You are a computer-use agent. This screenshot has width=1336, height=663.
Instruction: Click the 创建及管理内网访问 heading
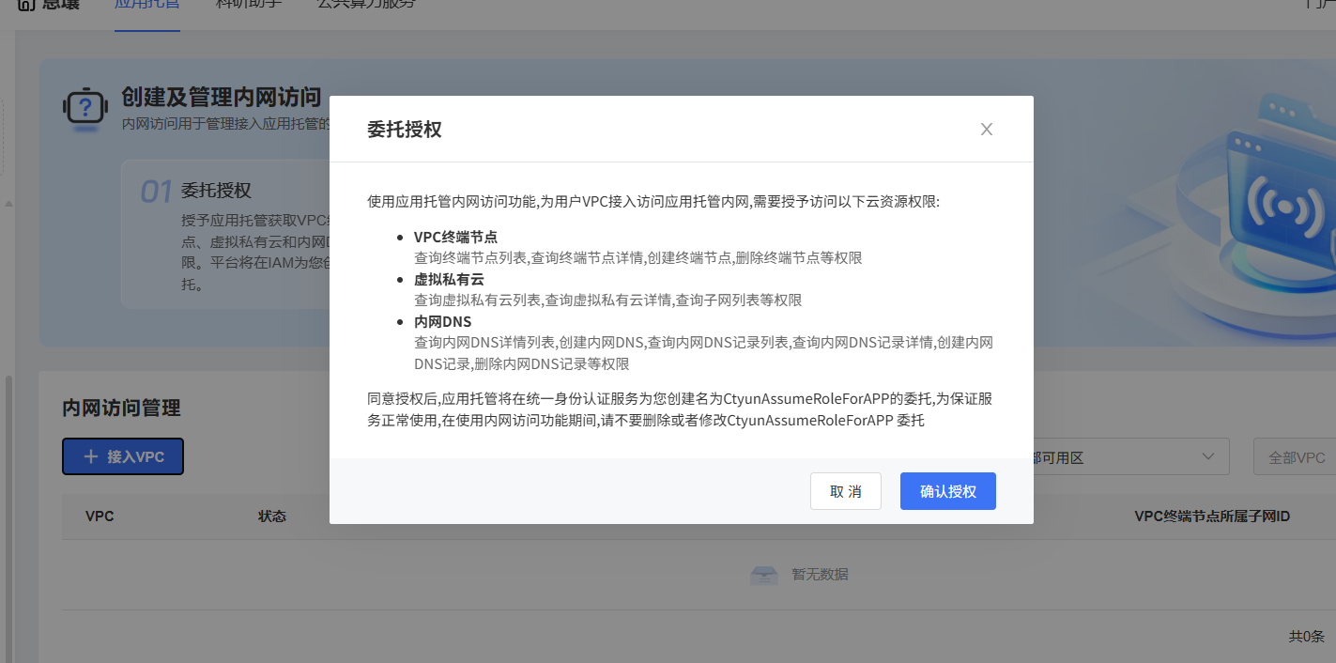(222, 97)
